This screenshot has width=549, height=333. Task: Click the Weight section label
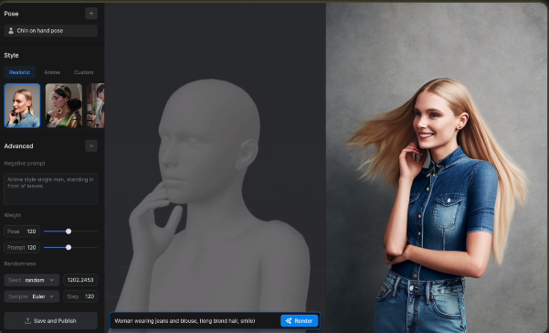tap(13, 215)
